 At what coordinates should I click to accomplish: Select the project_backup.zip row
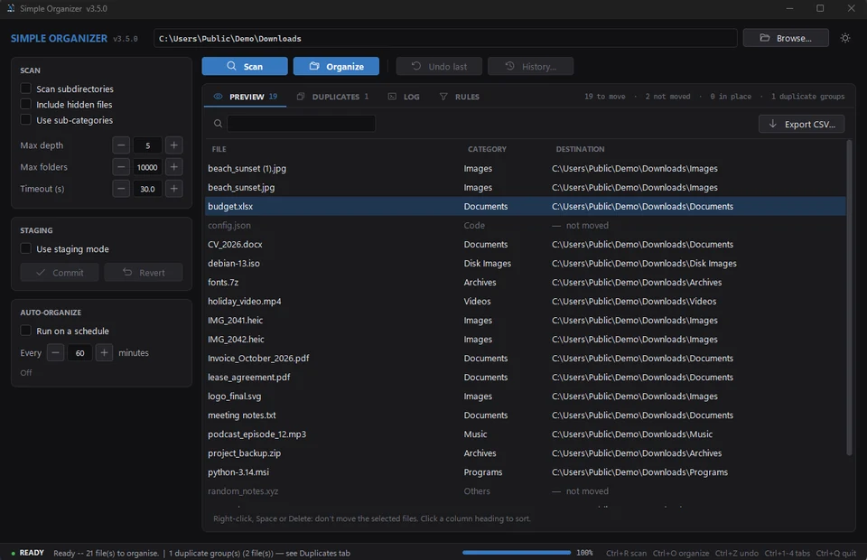click(x=526, y=453)
